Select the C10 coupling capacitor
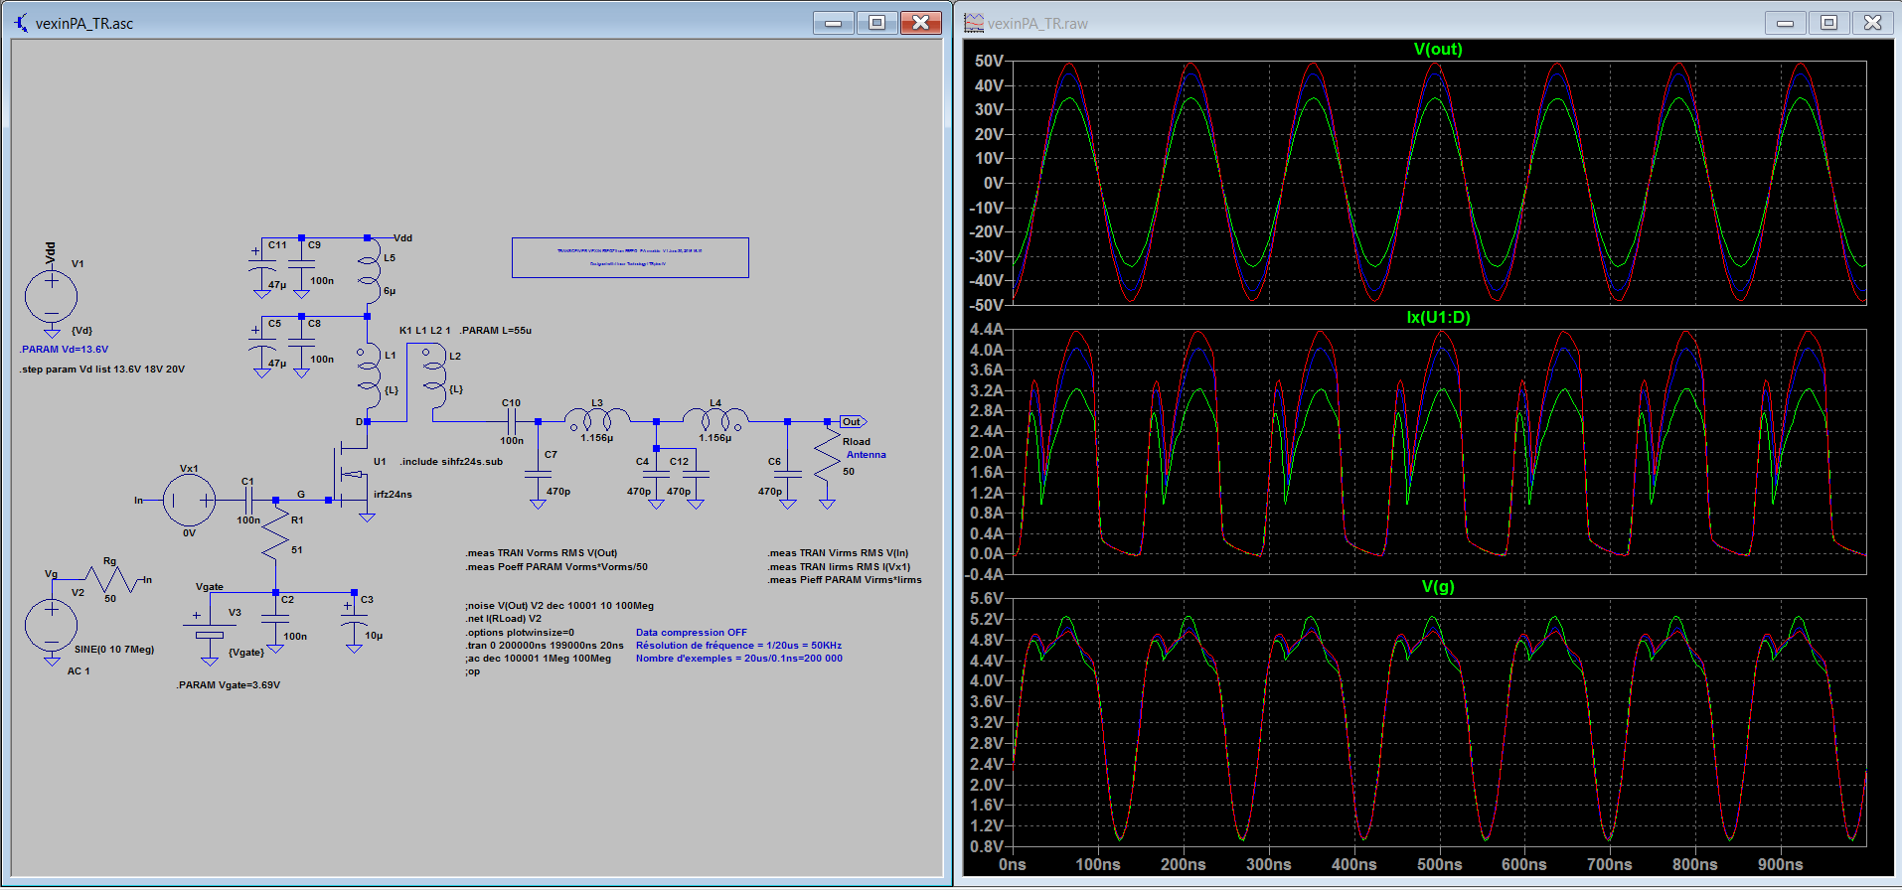1902x890 pixels. (511, 421)
